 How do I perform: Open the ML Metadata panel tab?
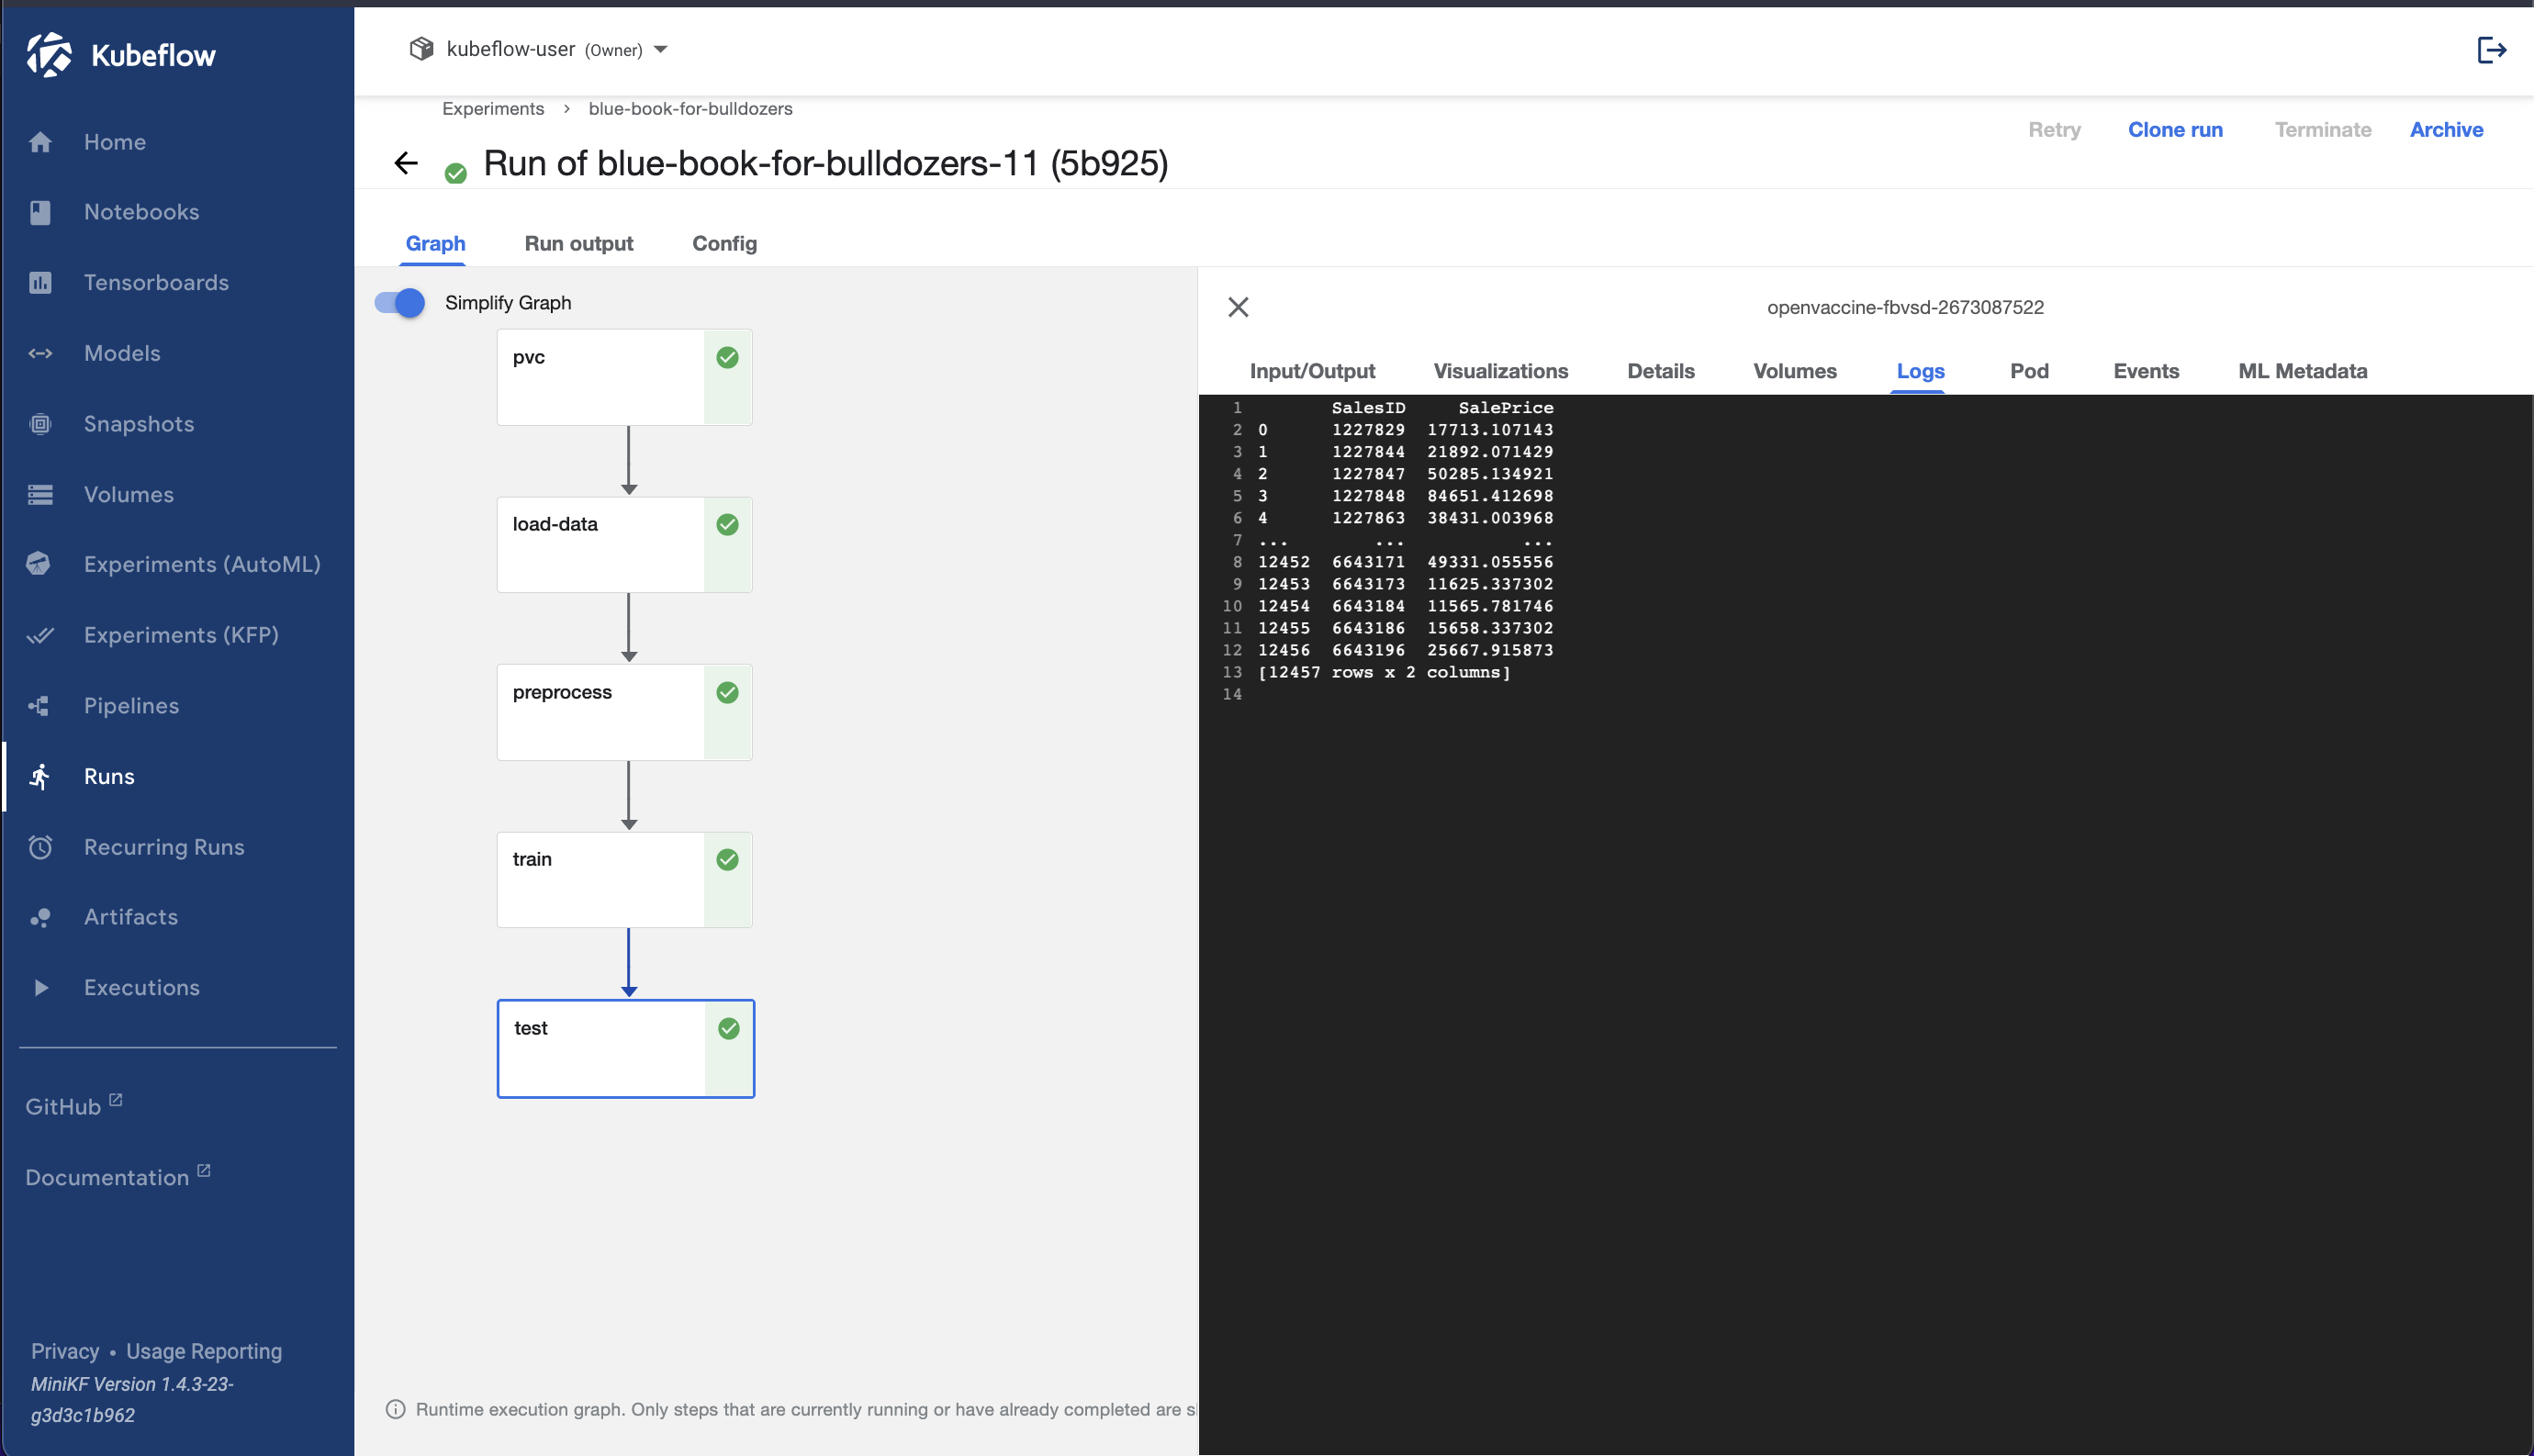point(2302,371)
